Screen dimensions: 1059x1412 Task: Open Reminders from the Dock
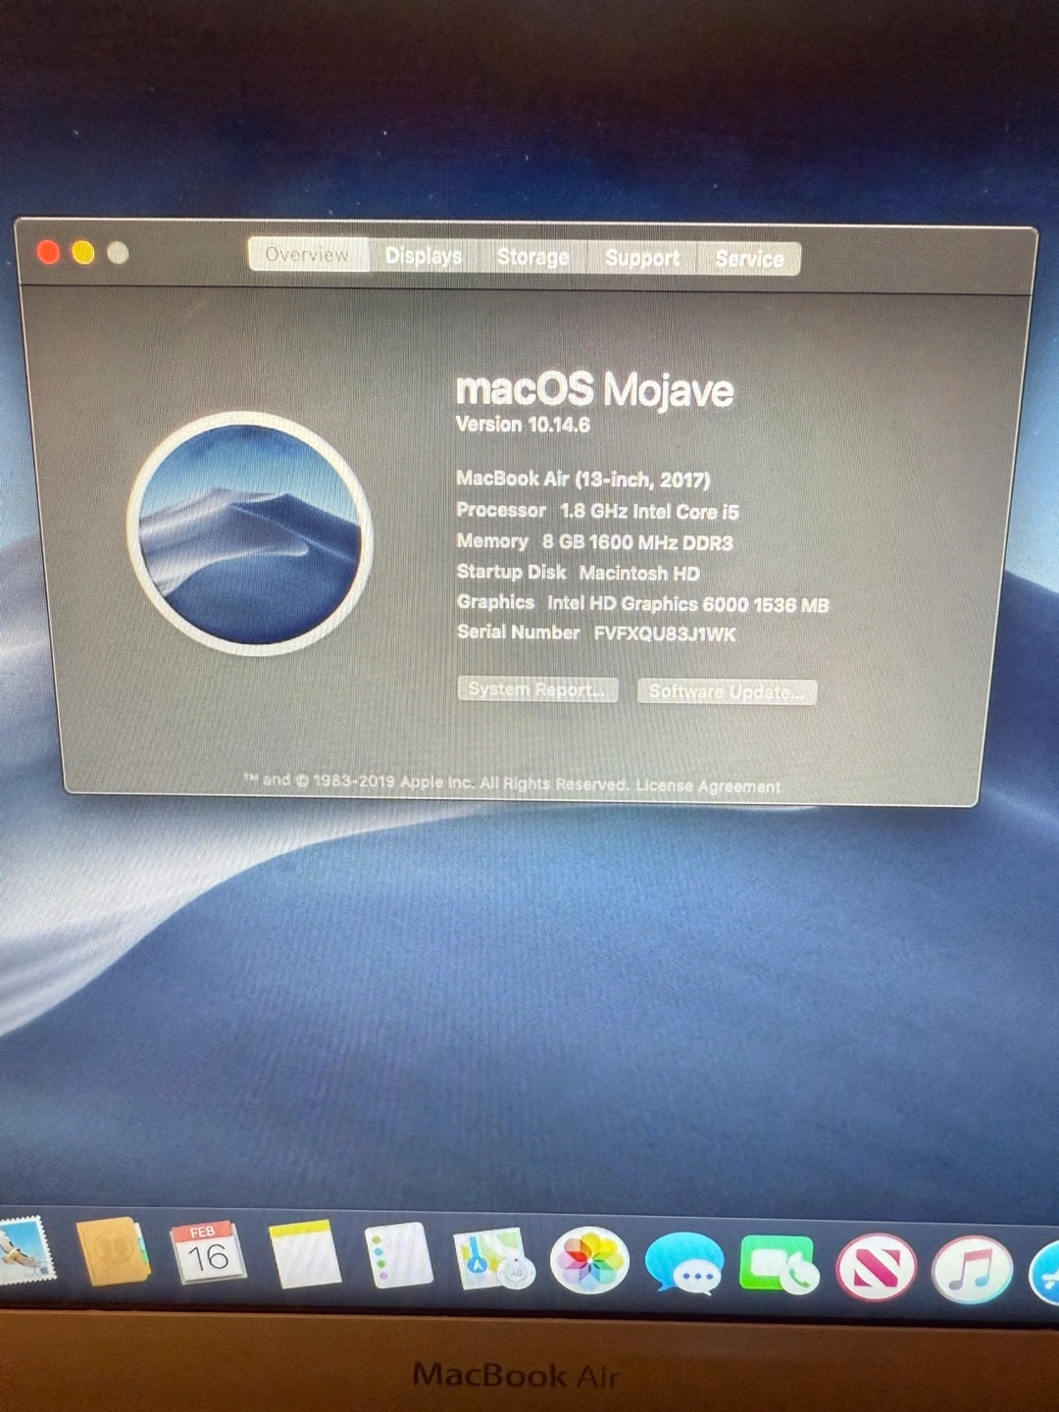(x=399, y=1255)
